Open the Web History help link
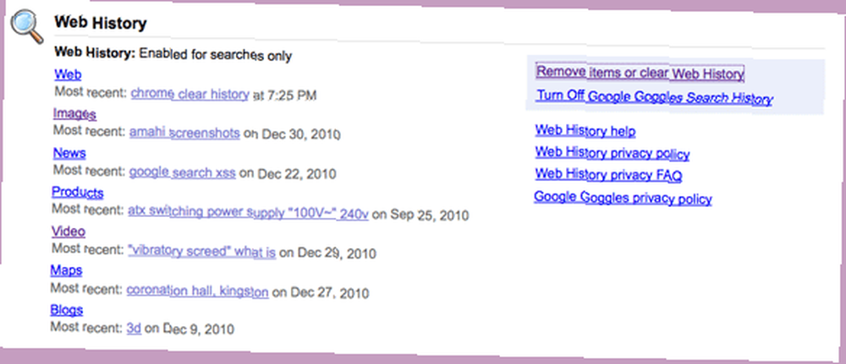Image resolution: width=846 pixels, height=364 pixels. click(585, 131)
